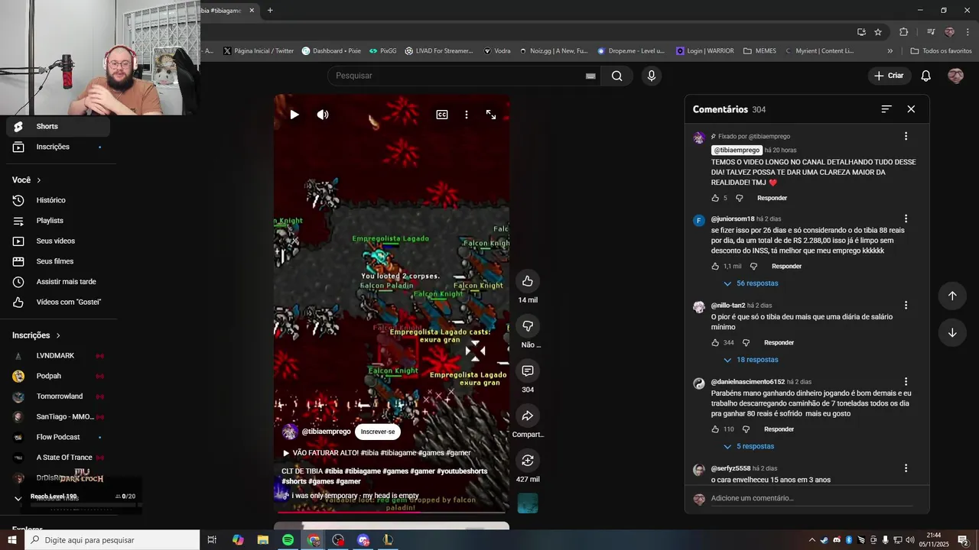Image resolution: width=979 pixels, height=550 pixels.
Task: Like the @nillo-tan2 comment
Action: (x=715, y=342)
